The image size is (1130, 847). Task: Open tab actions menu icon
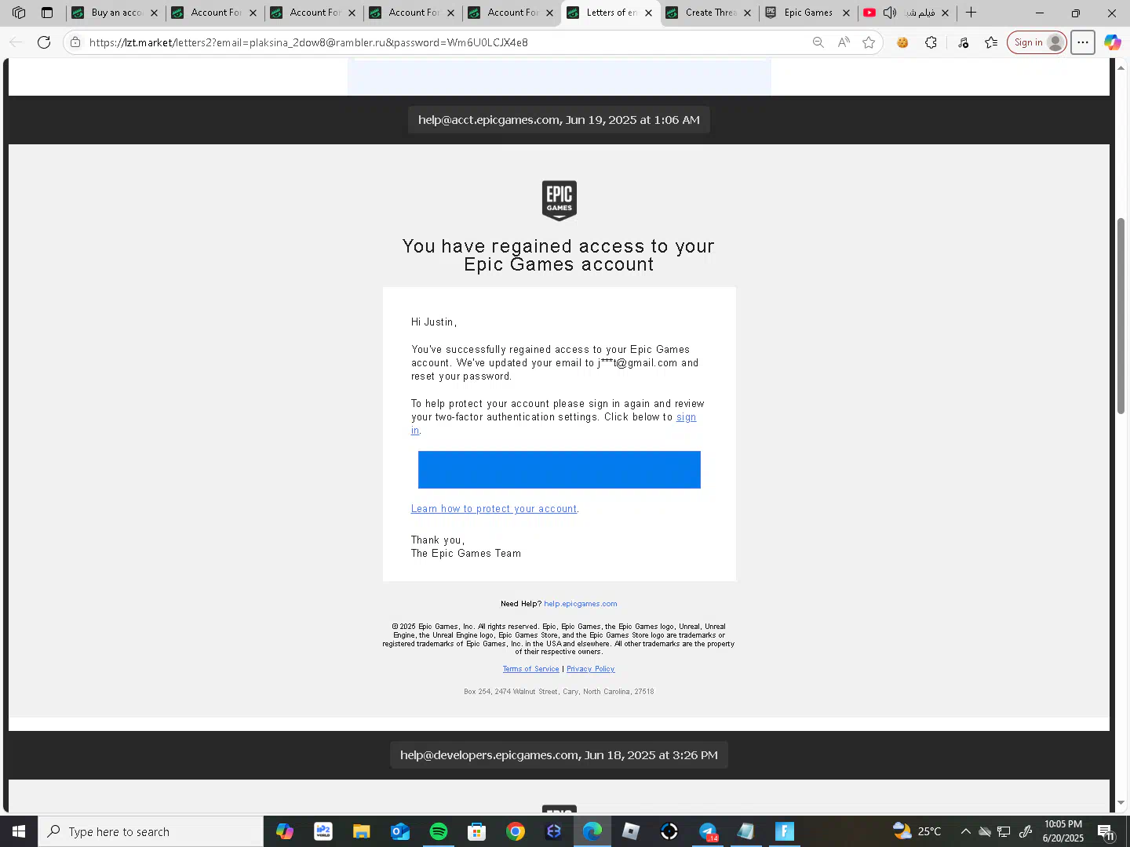tap(47, 13)
